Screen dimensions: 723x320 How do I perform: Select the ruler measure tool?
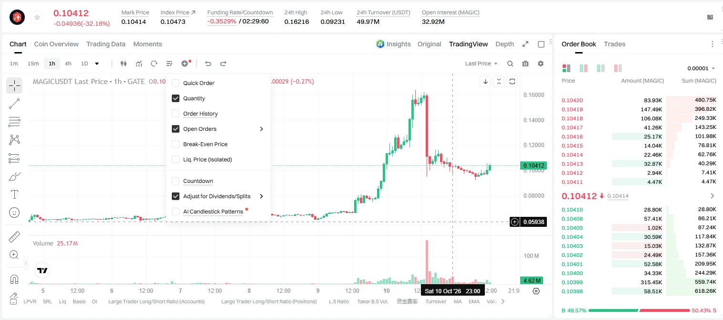click(14, 237)
